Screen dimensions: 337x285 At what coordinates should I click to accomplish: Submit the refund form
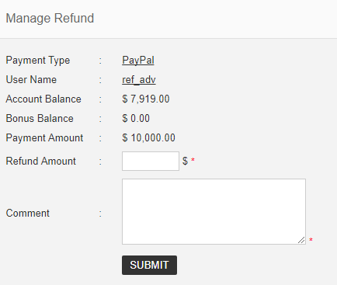149,265
